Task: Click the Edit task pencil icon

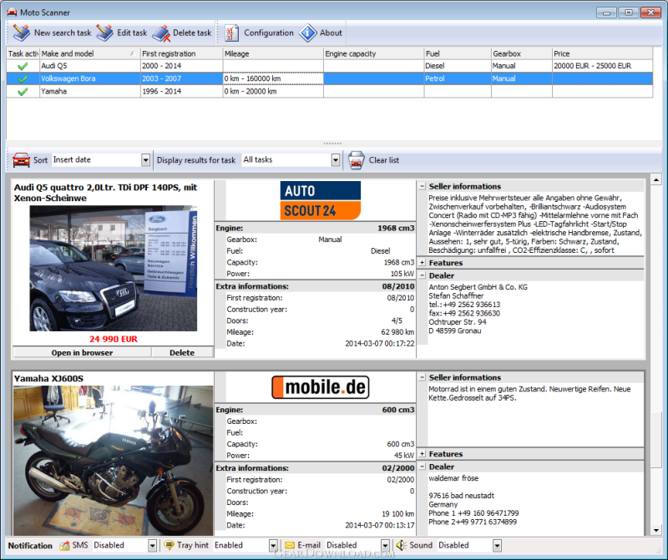Action: [x=105, y=33]
